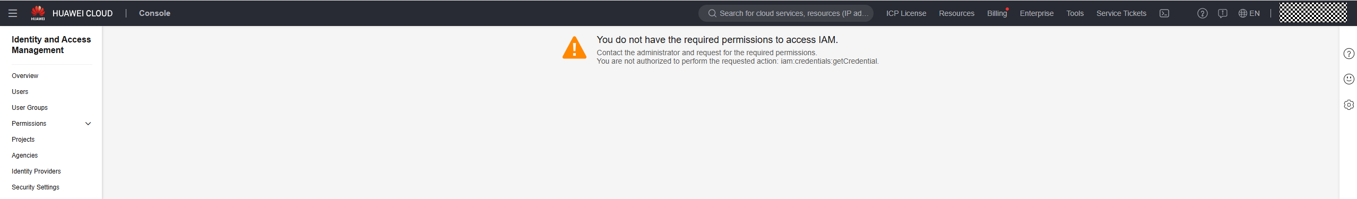Click the Huawei Cloud logo
Image resolution: width=1357 pixels, height=199 pixels.
(72, 13)
